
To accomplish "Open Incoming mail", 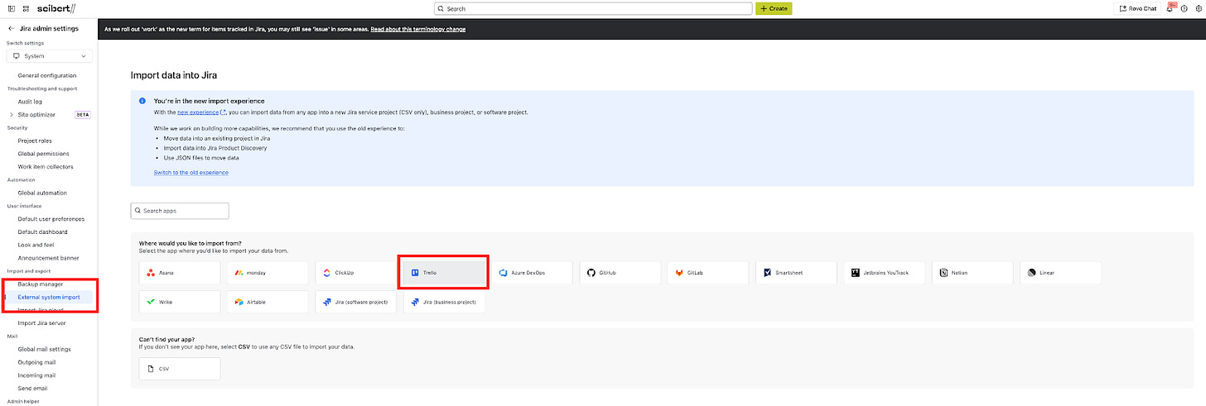I will click(x=36, y=375).
